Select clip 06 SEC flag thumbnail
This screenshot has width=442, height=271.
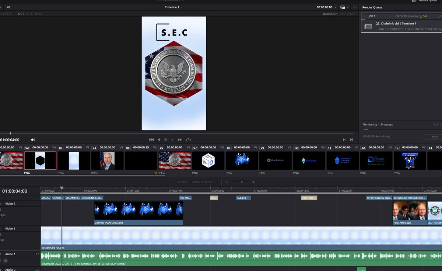click(x=175, y=160)
